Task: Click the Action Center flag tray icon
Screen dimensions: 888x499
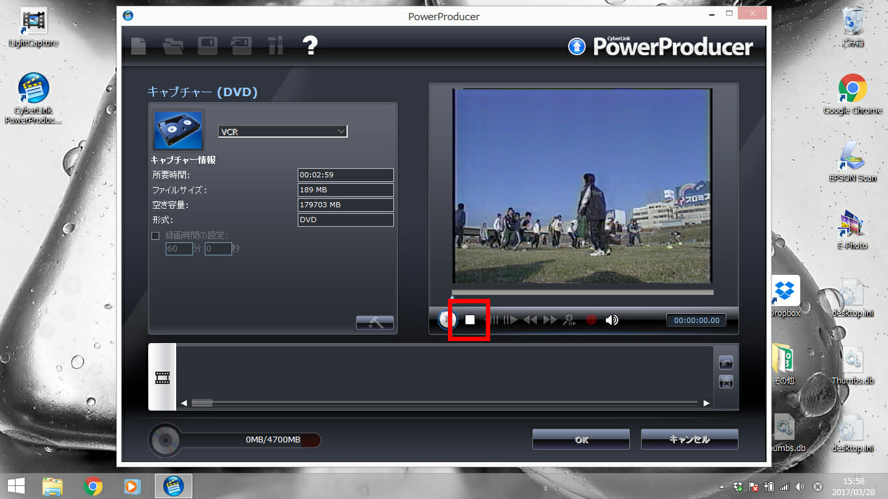Action: (x=754, y=487)
